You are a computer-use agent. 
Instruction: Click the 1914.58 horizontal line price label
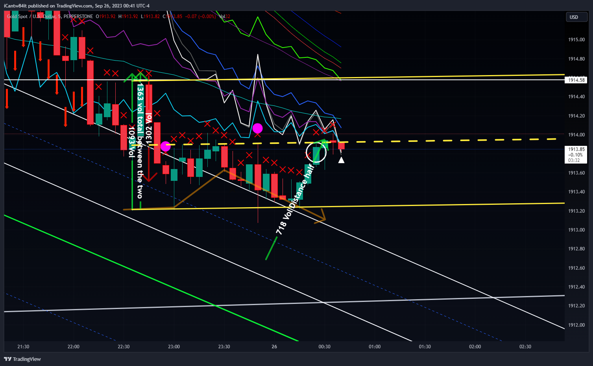pyautogui.click(x=576, y=80)
